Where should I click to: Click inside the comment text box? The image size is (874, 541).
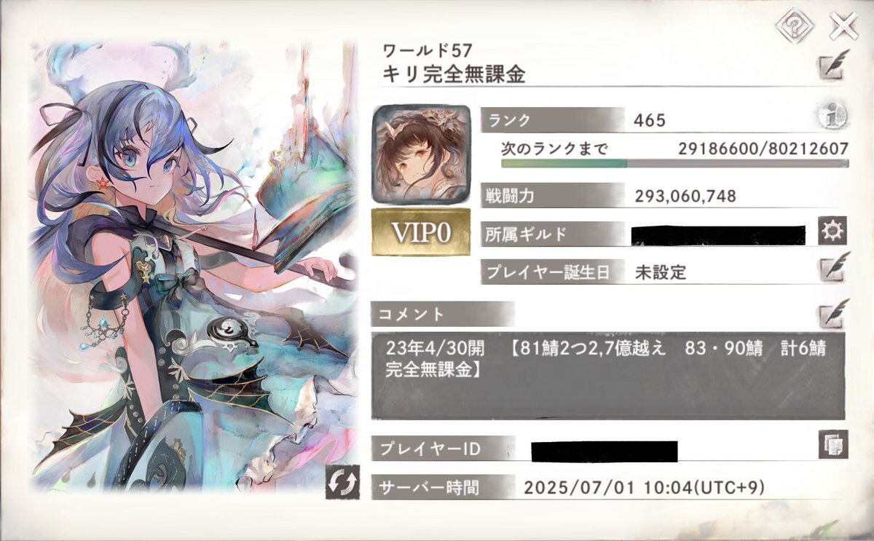pyautogui.click(x=608, y=376)
